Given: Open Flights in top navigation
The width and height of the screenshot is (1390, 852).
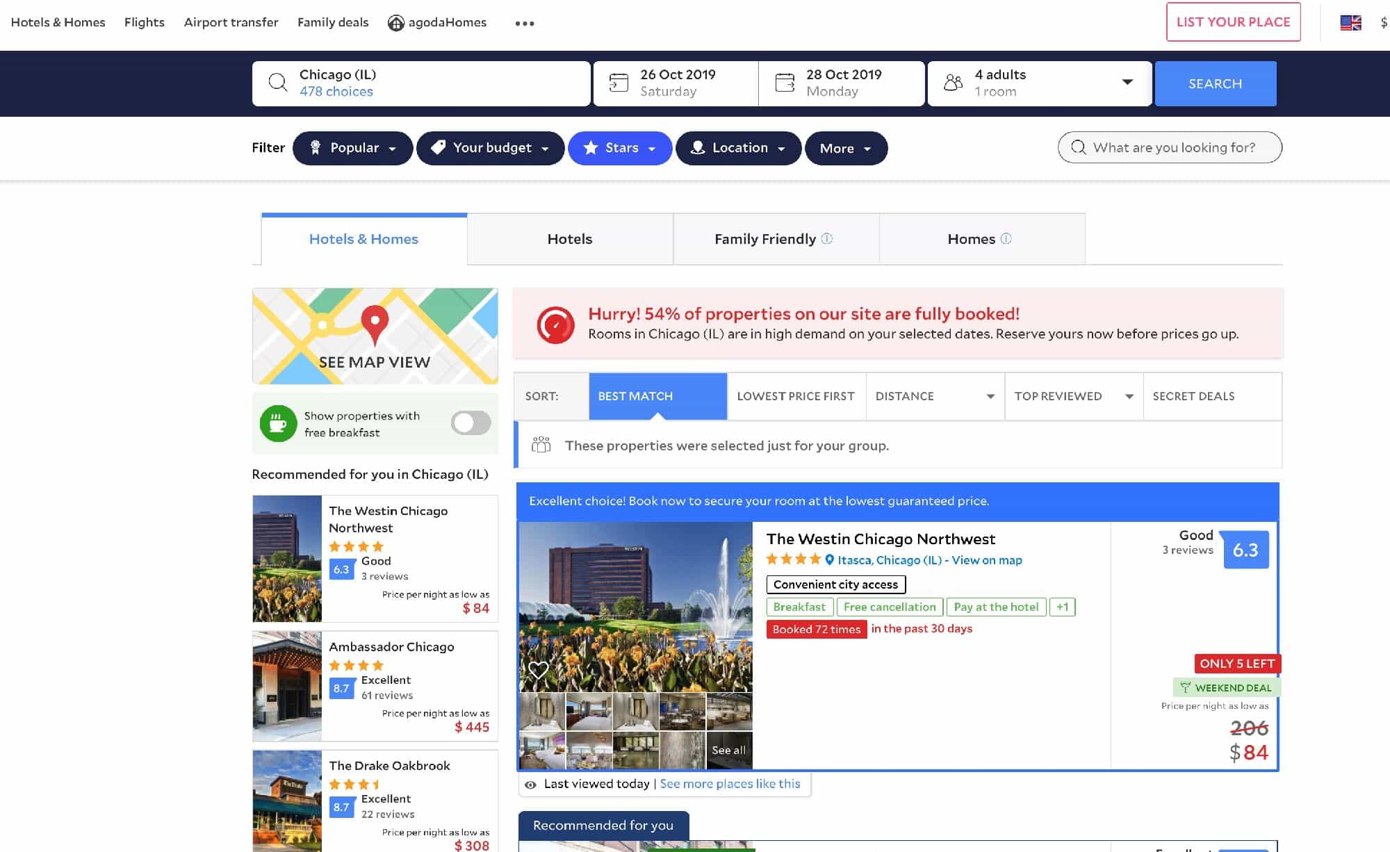Looking at the screenshot, I should 145,22.
